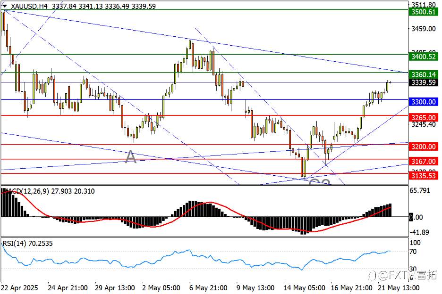Click the RSI scale level 100
The image size is (442, 294).
415,243
